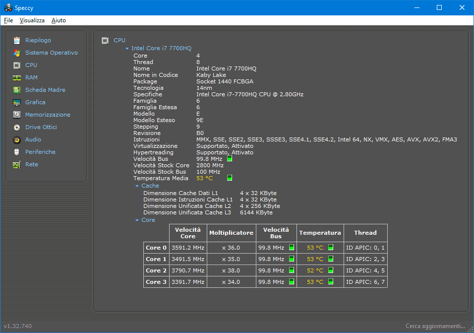Toggle Core 0 temperature green indicator
Viewport: 474px width, 333px height.
(331, 247)
